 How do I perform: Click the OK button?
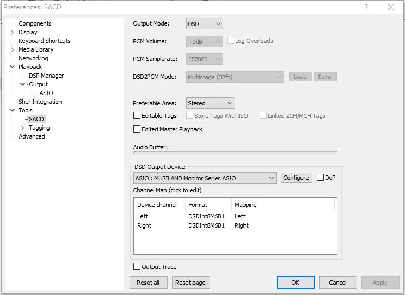pos(295,283)
